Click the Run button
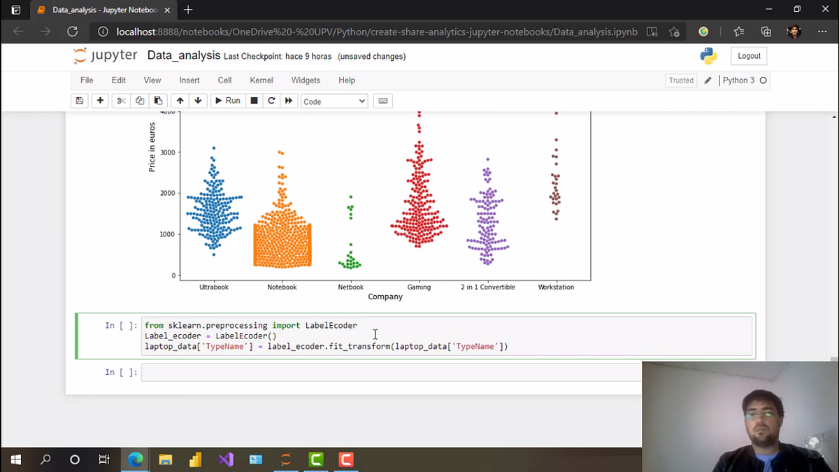 tap(227, 101)
